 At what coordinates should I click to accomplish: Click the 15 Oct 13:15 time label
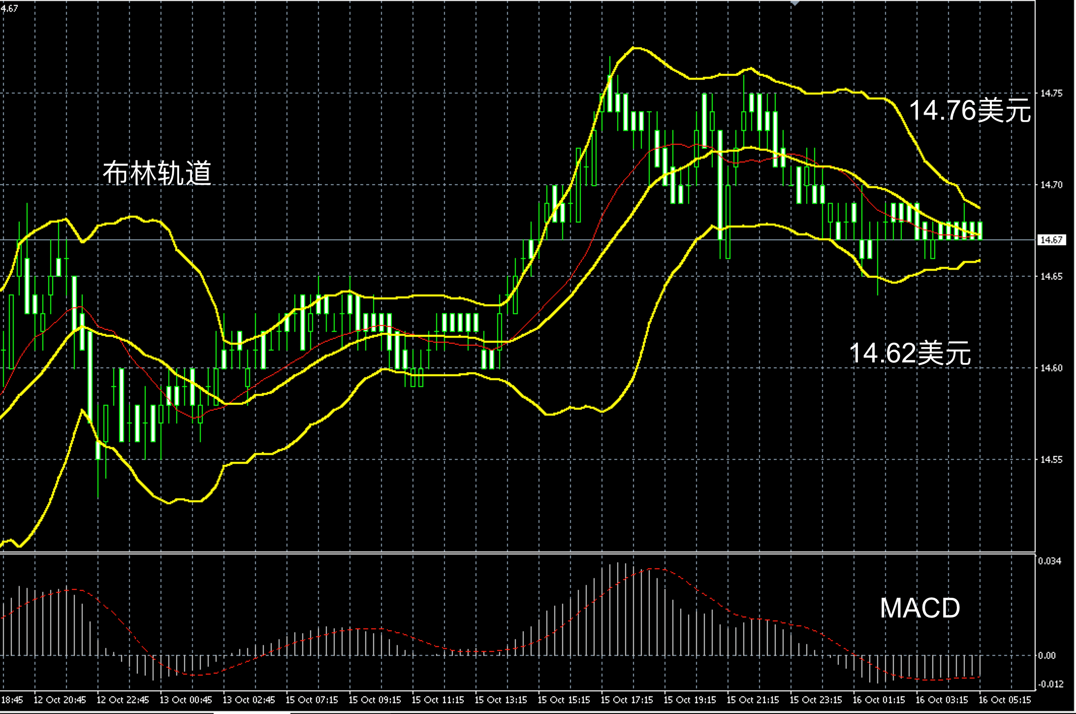(501, 700)
